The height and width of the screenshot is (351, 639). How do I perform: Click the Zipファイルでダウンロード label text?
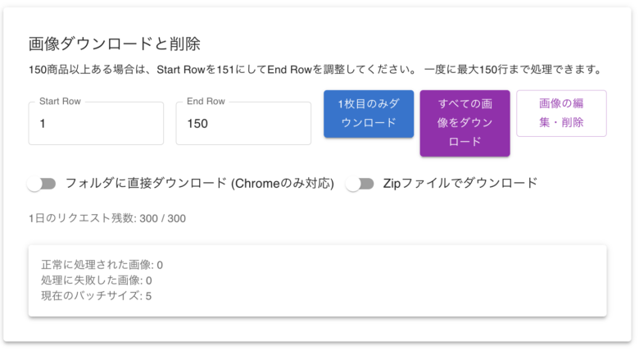[x=460, y=183]
